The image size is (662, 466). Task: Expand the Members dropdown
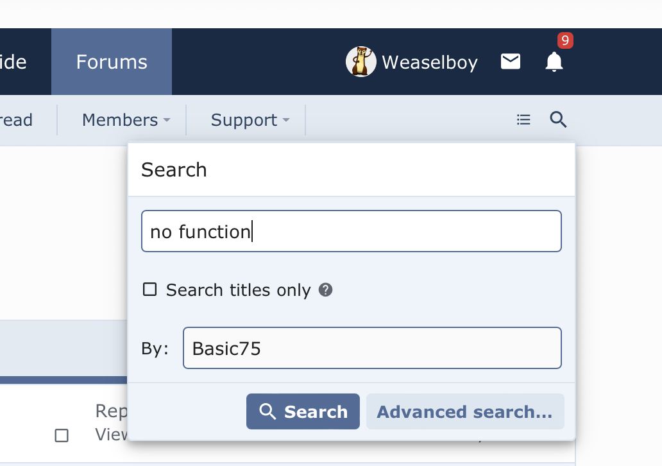126,120
